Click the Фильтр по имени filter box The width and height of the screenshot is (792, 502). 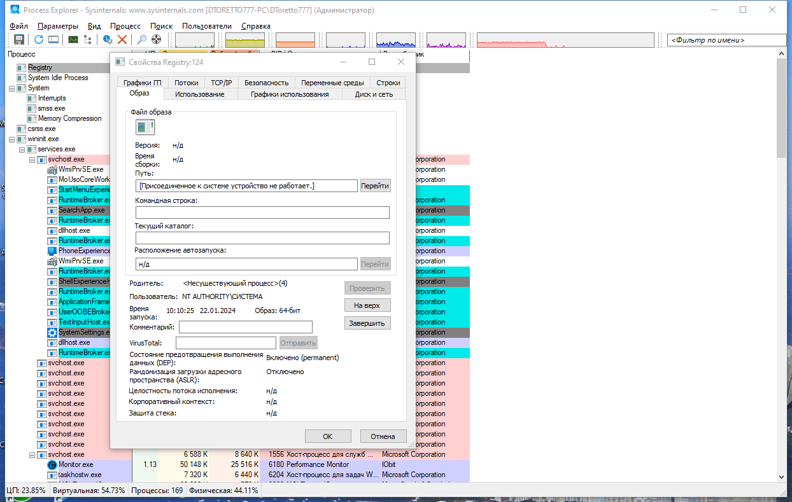click(x=726, y=39)
